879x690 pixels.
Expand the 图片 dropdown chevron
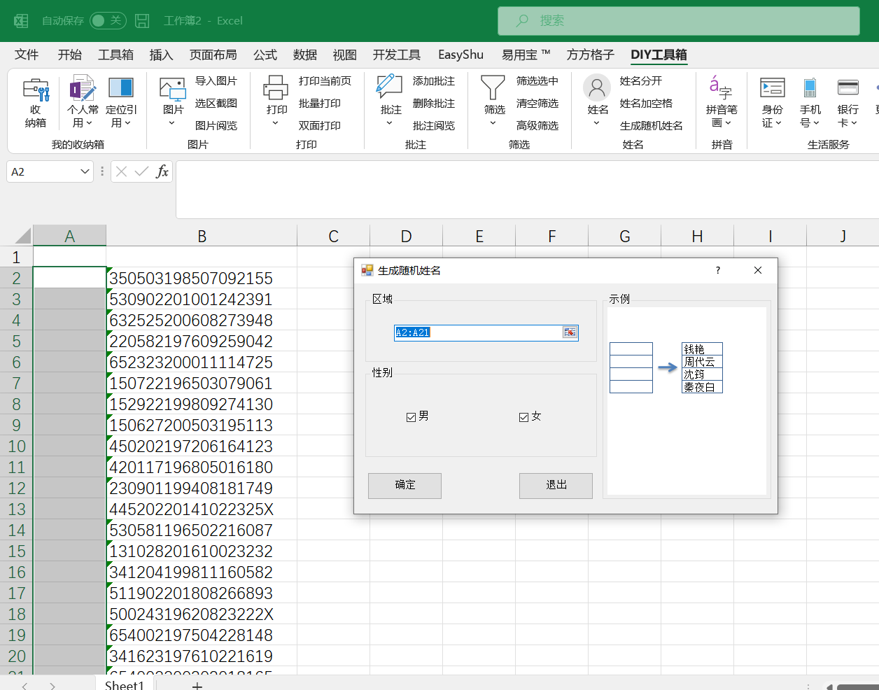coord(172,123)
